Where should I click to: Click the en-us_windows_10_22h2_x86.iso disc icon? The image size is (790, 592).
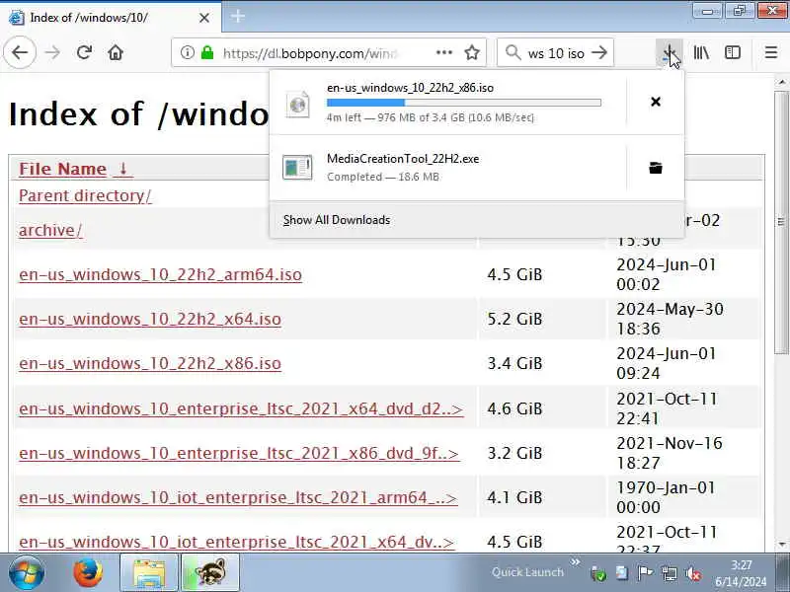click(x=298, y=105)
